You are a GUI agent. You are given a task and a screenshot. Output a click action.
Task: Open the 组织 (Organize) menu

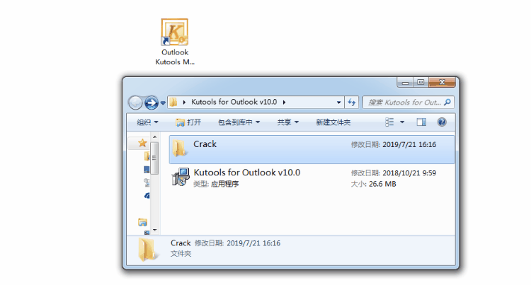click(x=147, y=122)
